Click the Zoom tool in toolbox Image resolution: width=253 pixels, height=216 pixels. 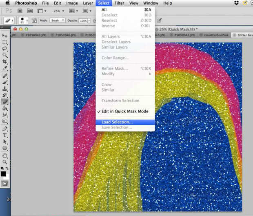[x=5, y=162]
